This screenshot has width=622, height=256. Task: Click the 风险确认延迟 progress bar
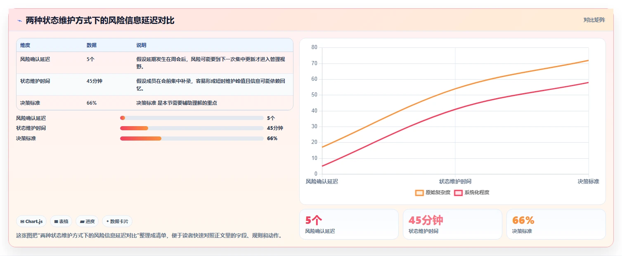(192, 118)
